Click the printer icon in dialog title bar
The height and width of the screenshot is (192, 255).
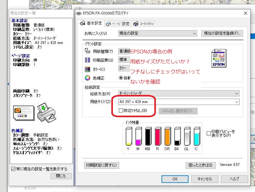[79, 13]
